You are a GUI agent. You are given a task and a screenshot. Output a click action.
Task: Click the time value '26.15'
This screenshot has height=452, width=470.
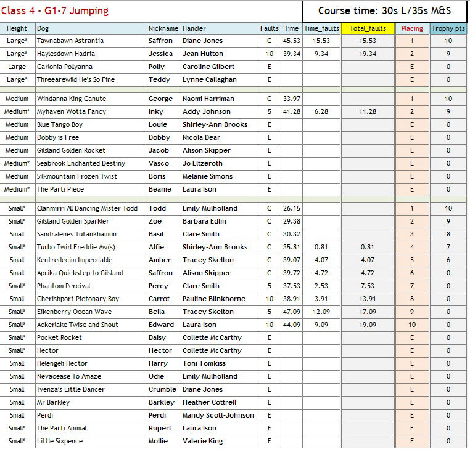(x=292, y=208)
